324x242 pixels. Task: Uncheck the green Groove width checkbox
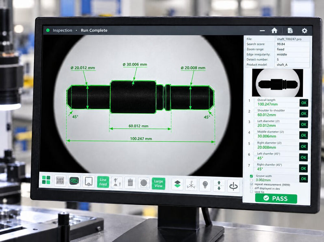[251, 176]
